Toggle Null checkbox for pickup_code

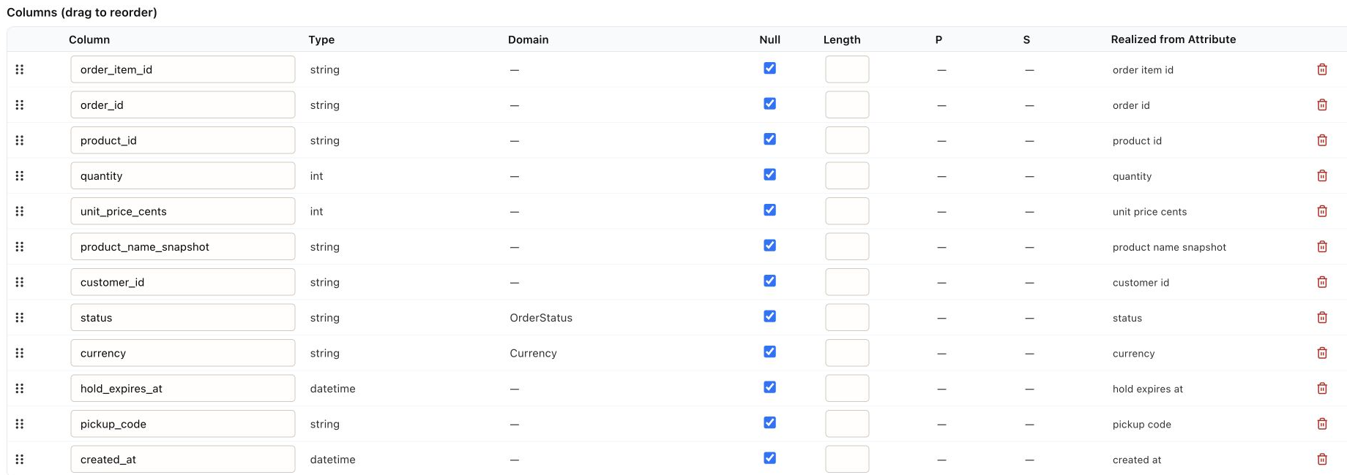[x=769, y=422]
